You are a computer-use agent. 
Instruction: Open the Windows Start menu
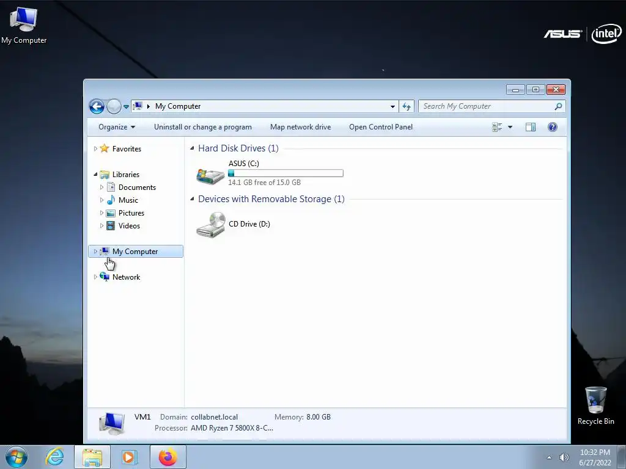17,457
